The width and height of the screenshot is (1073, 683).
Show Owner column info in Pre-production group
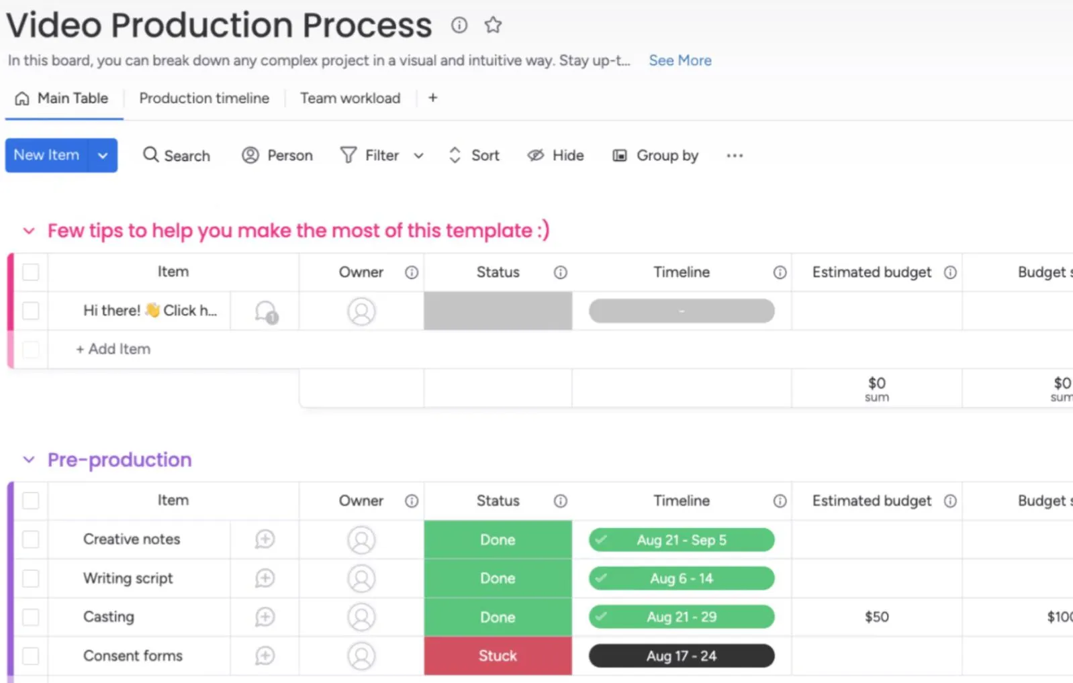412,501
